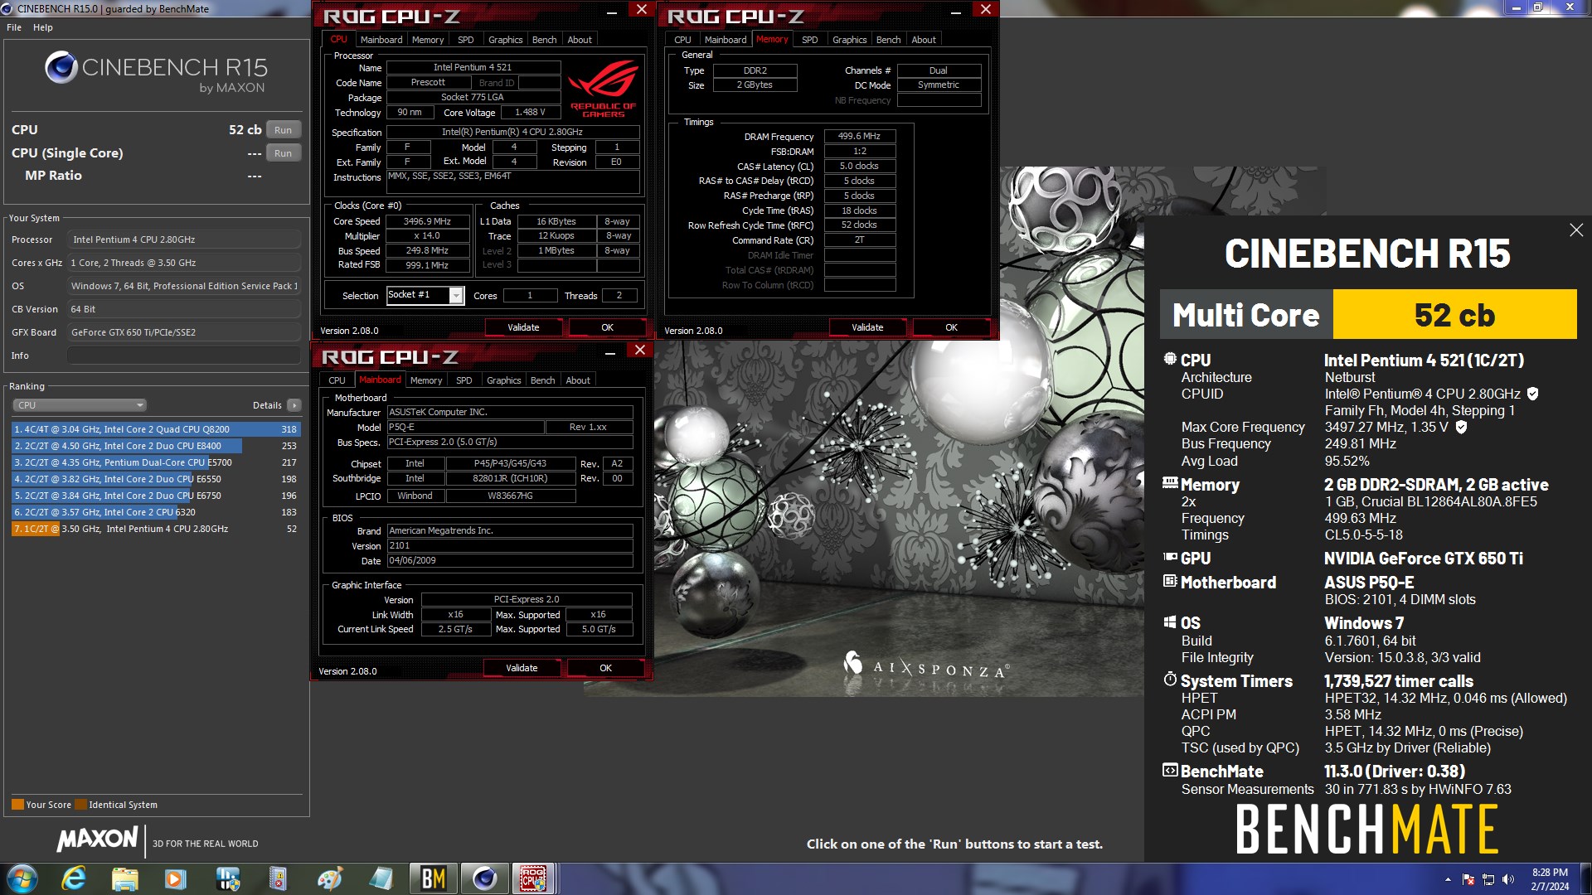Open Windows Media Player from taskbar
The height and width of the screenshot is (895, 1592).
(176, 878)
